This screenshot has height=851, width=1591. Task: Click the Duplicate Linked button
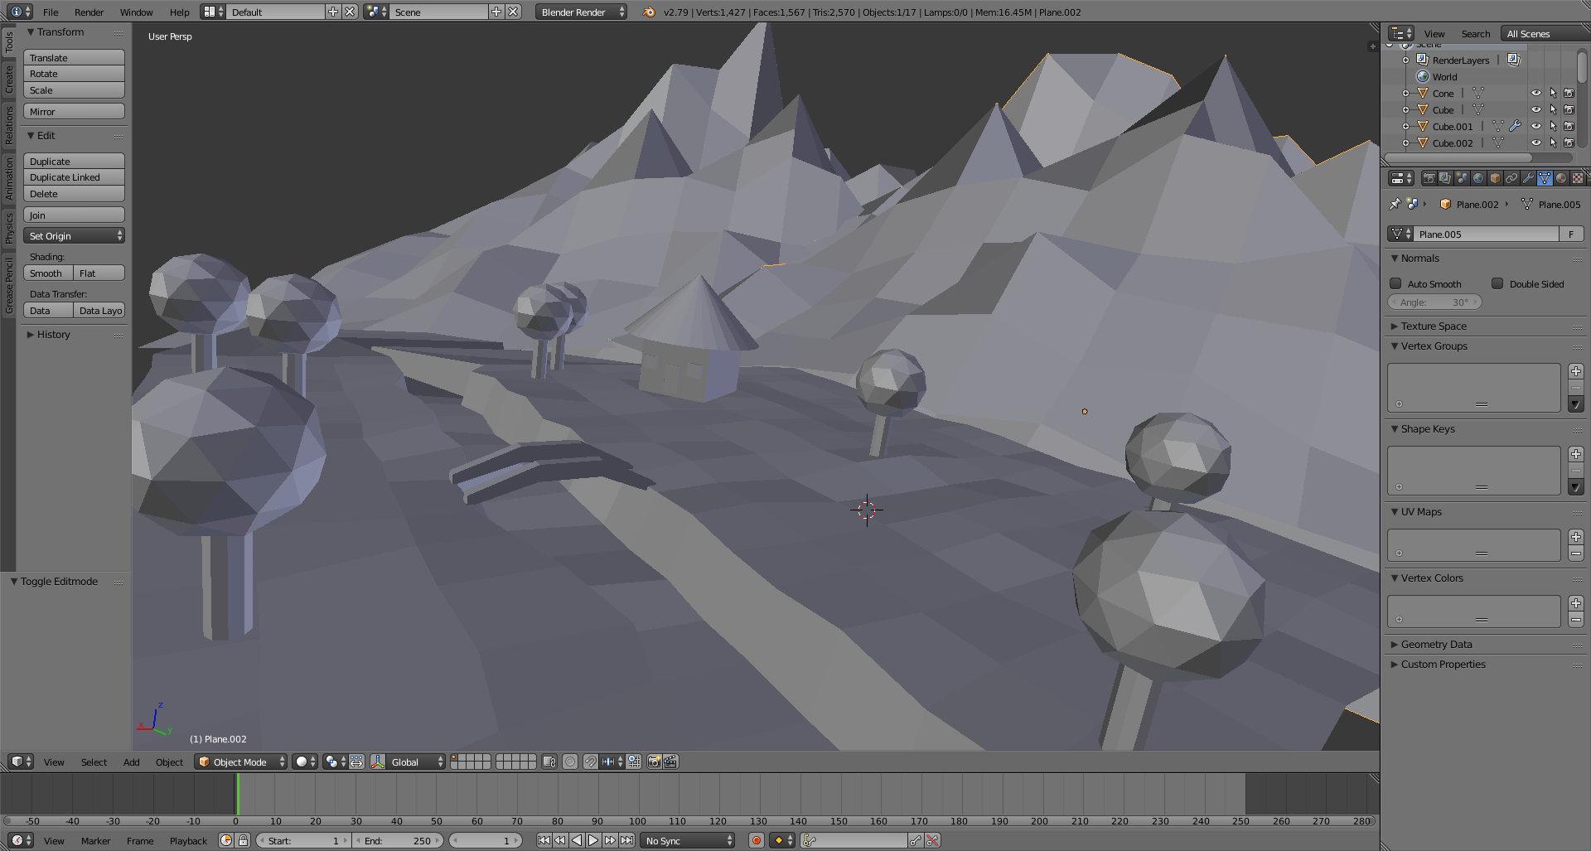pos(74,177)
